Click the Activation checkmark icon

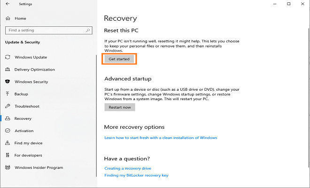pyautogui.click(x=8, y=131)
